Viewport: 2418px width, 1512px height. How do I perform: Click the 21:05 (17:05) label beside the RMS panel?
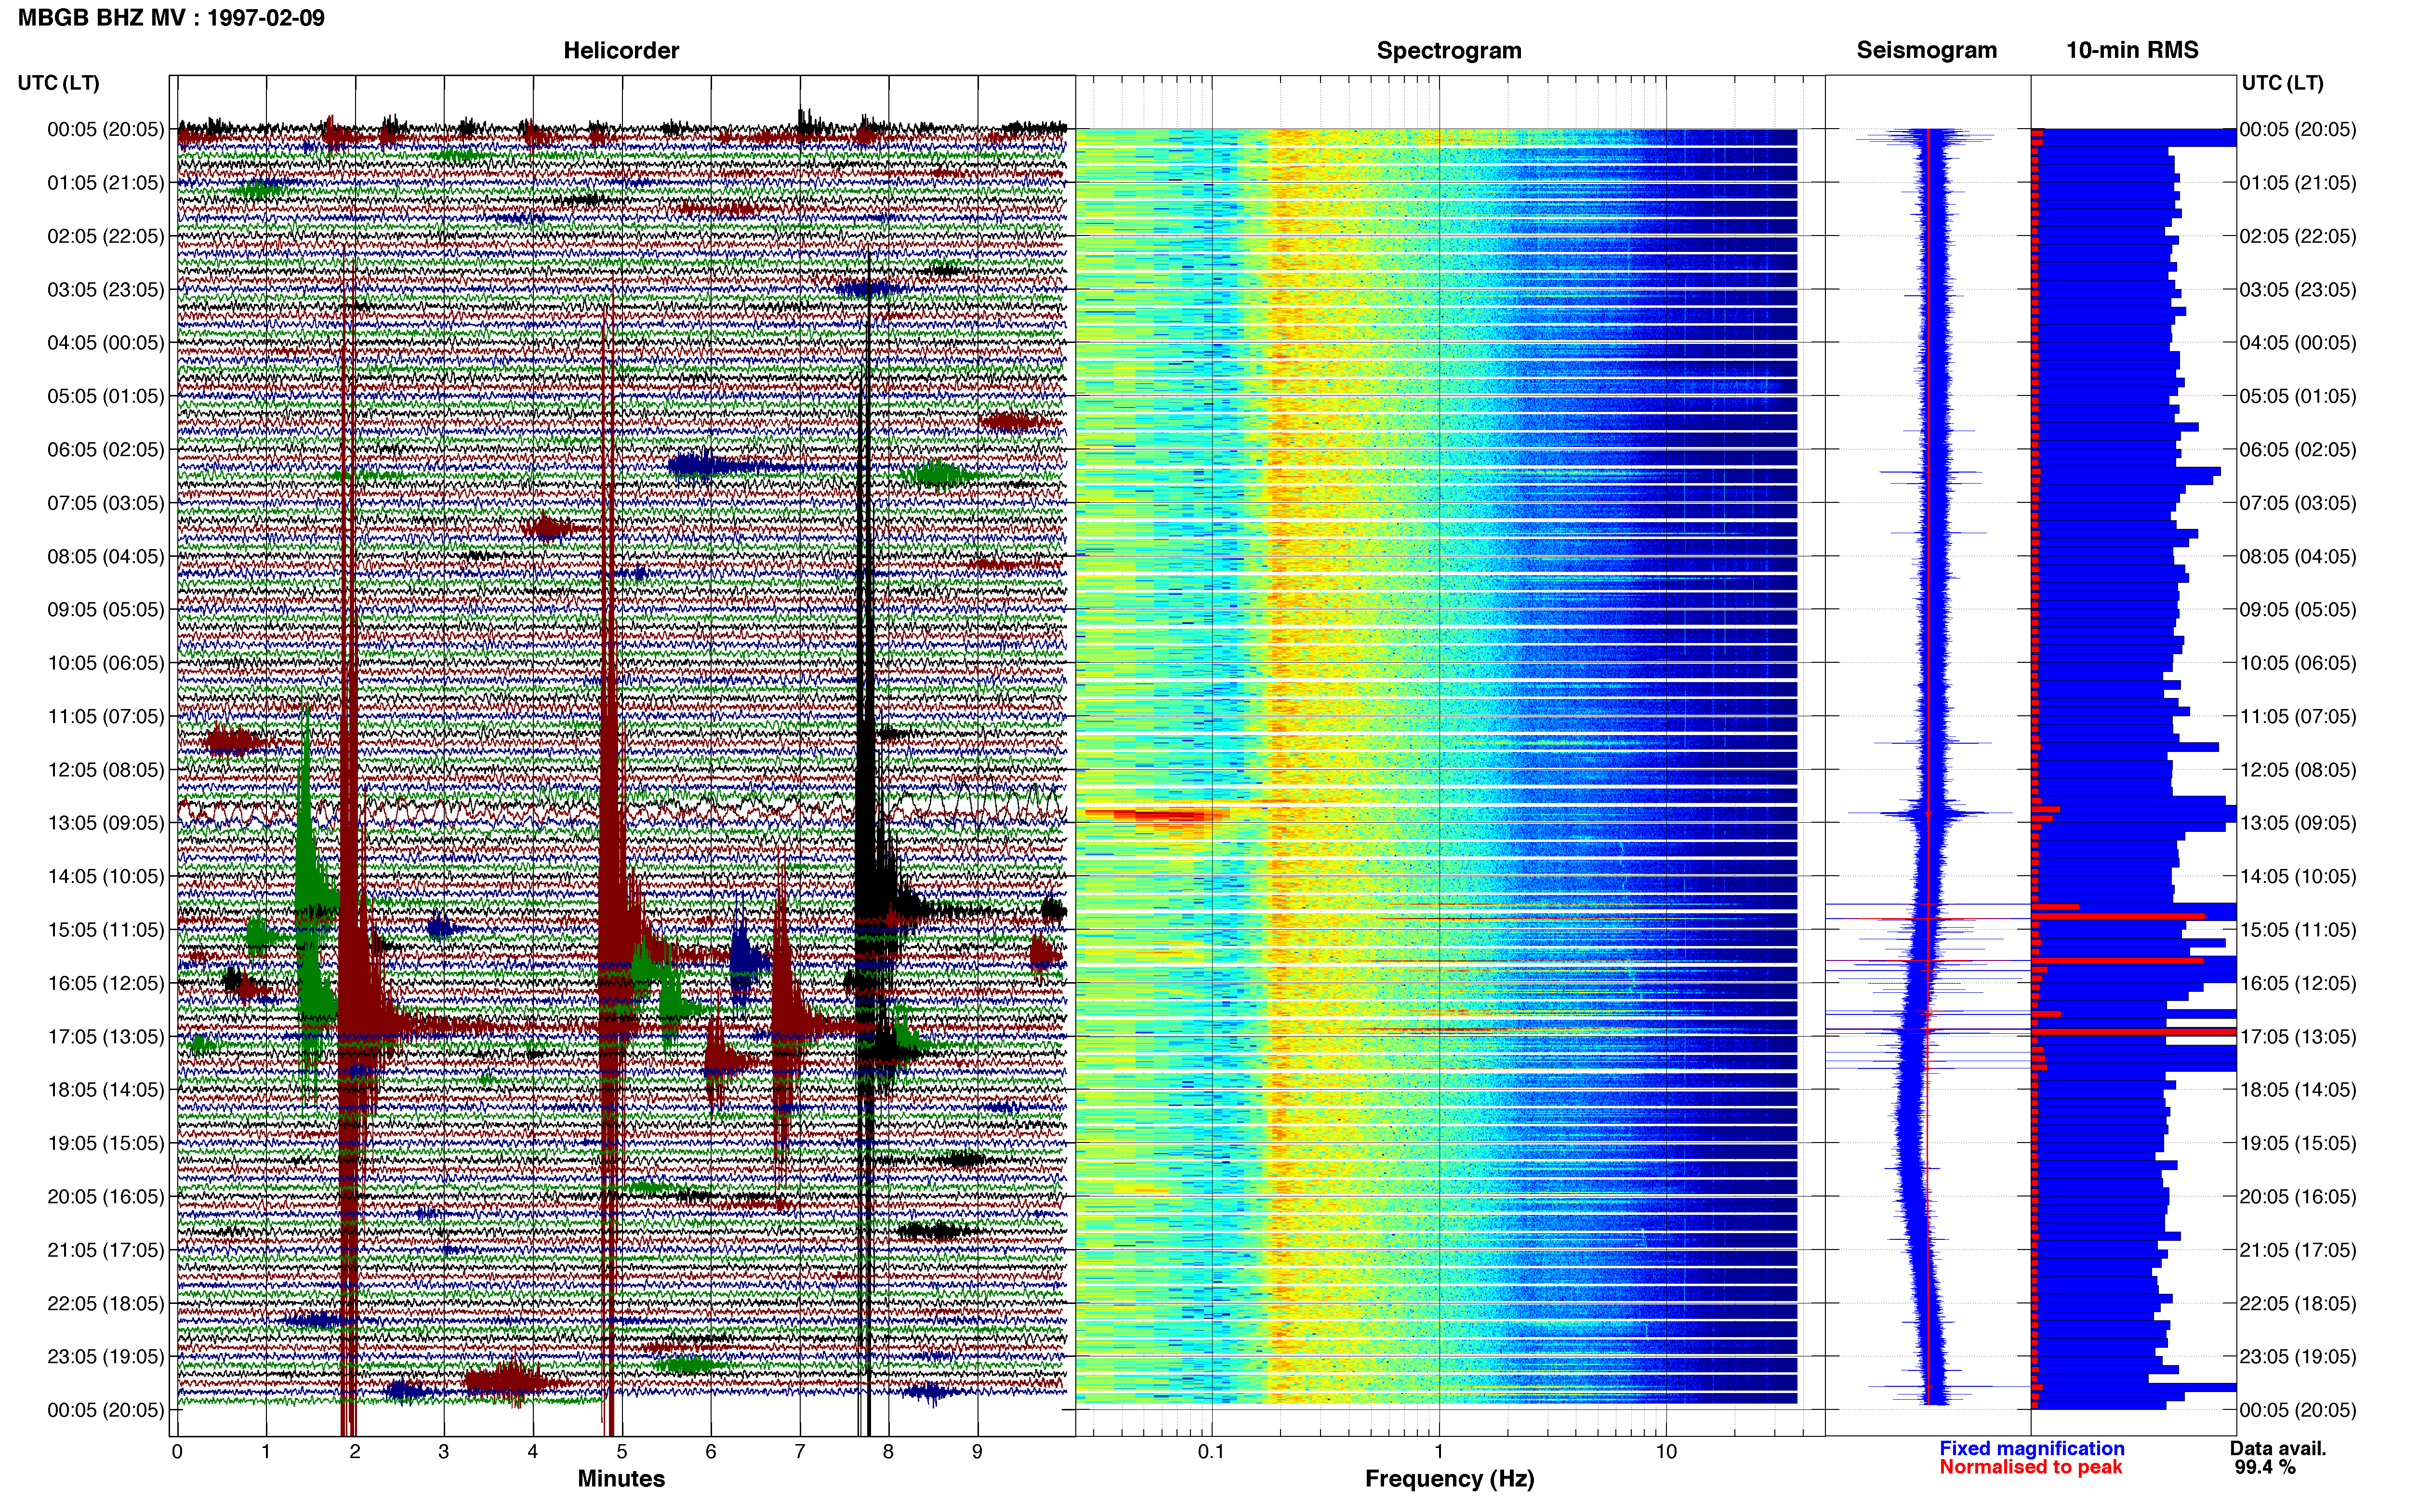(x=2298, y=1250)
